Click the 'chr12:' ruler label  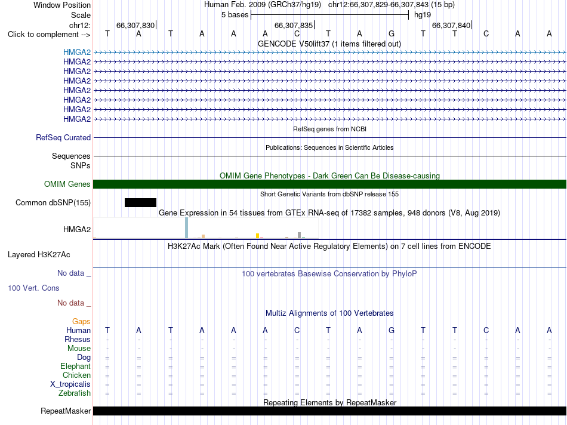[79, 25]
